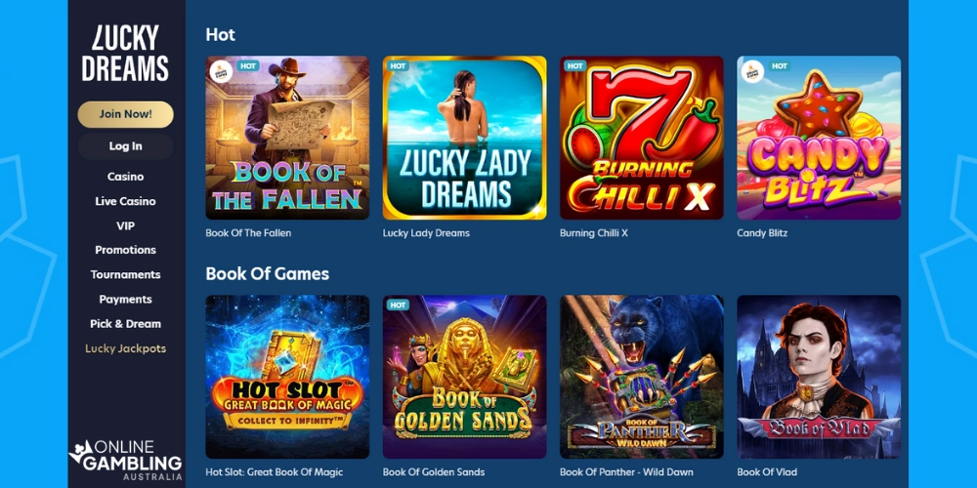Click the Online Gambling Australia logo
Viewport: 977px width, 488px height.
click(125, 460)
